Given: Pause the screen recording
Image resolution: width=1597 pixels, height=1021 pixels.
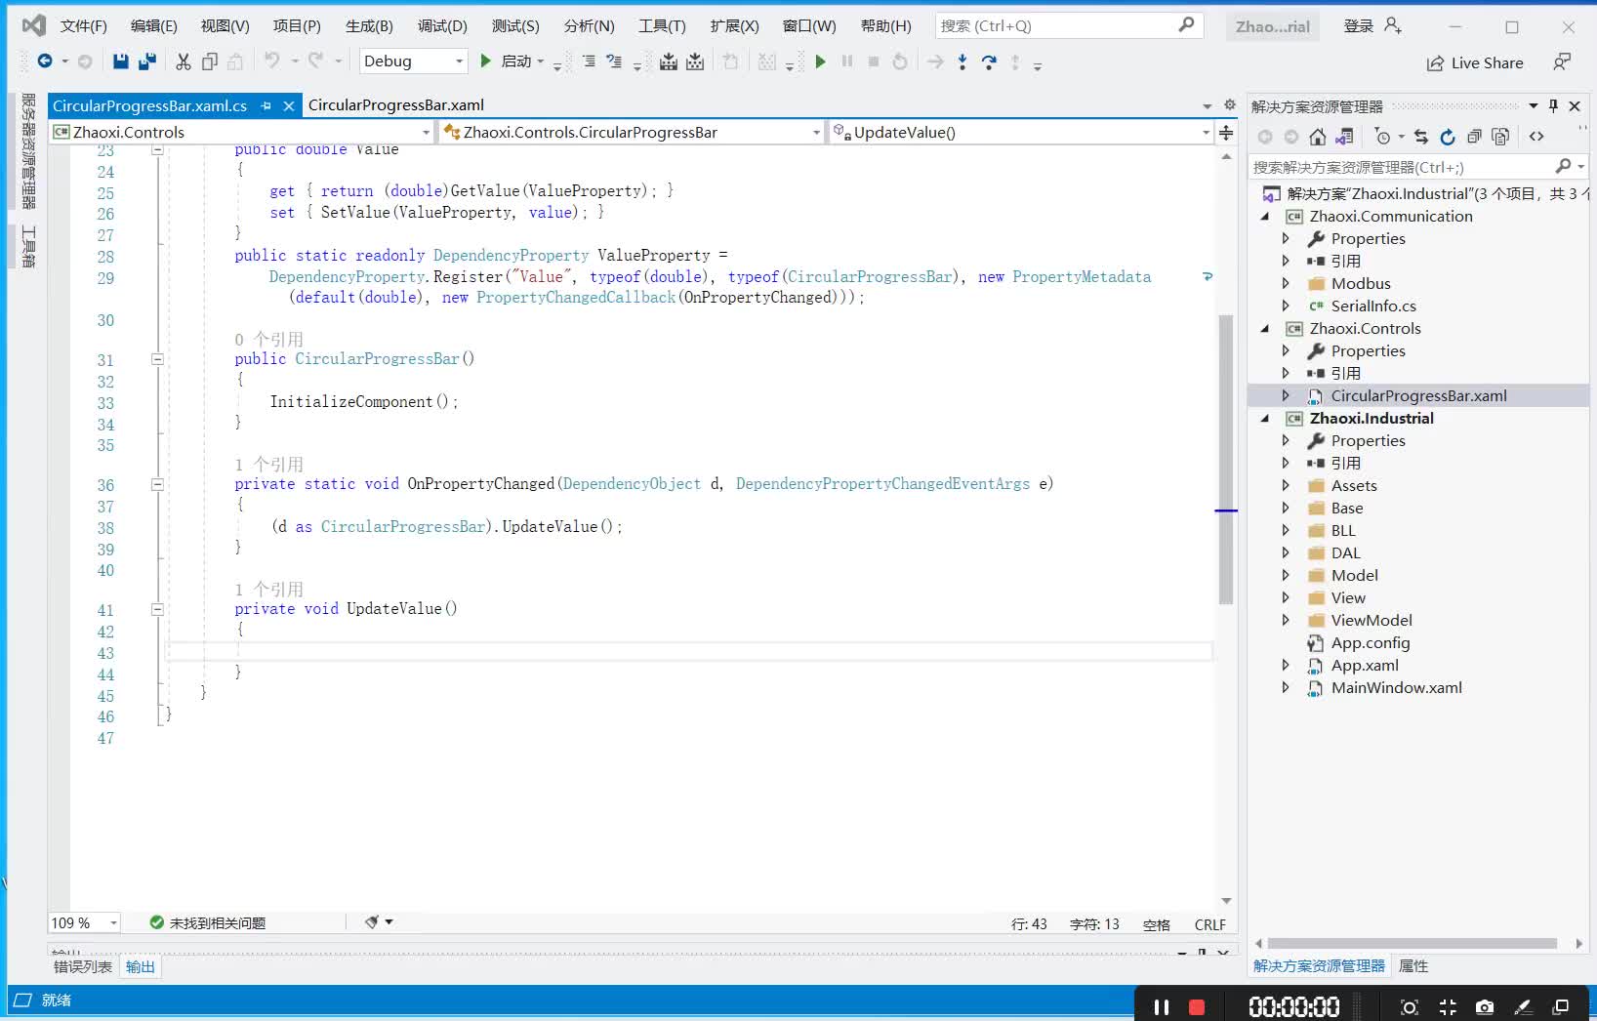Looking at the screenshot, I should click(x=1162, y=1006).
